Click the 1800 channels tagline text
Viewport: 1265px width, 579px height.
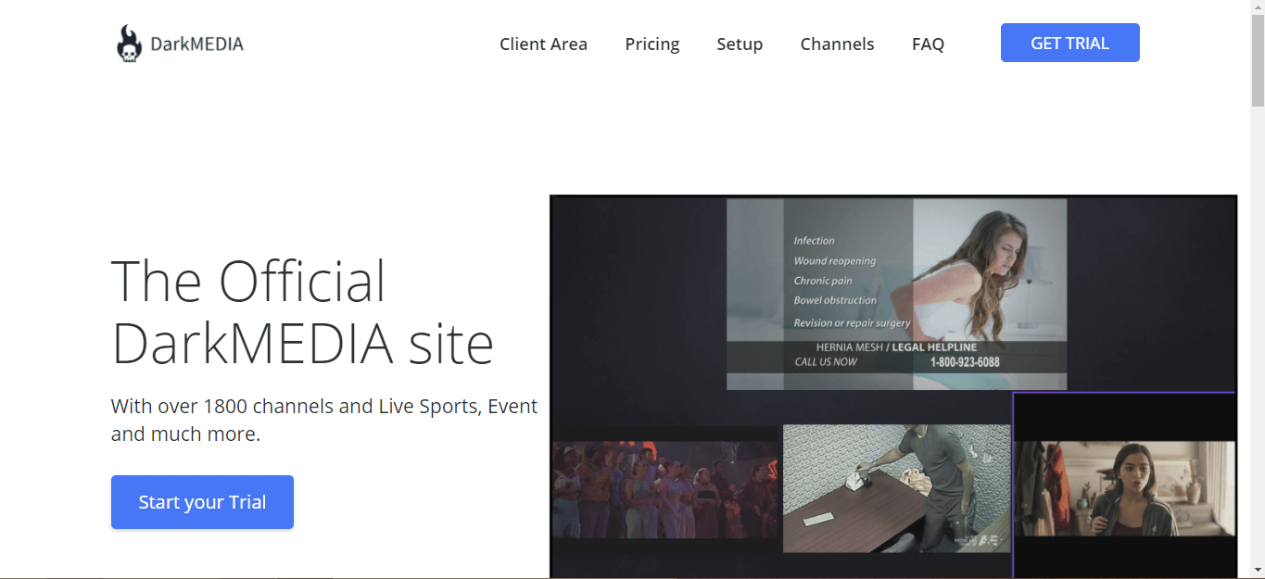pyautogui.click(x=324, y=419)
